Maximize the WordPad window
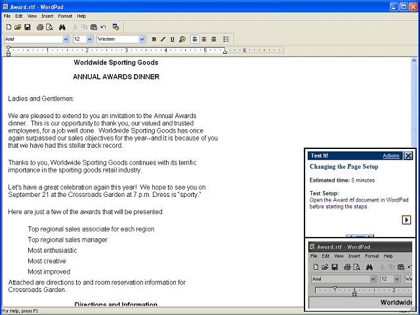This screenshot has height=315, width=420. click(x=404, y=7)
